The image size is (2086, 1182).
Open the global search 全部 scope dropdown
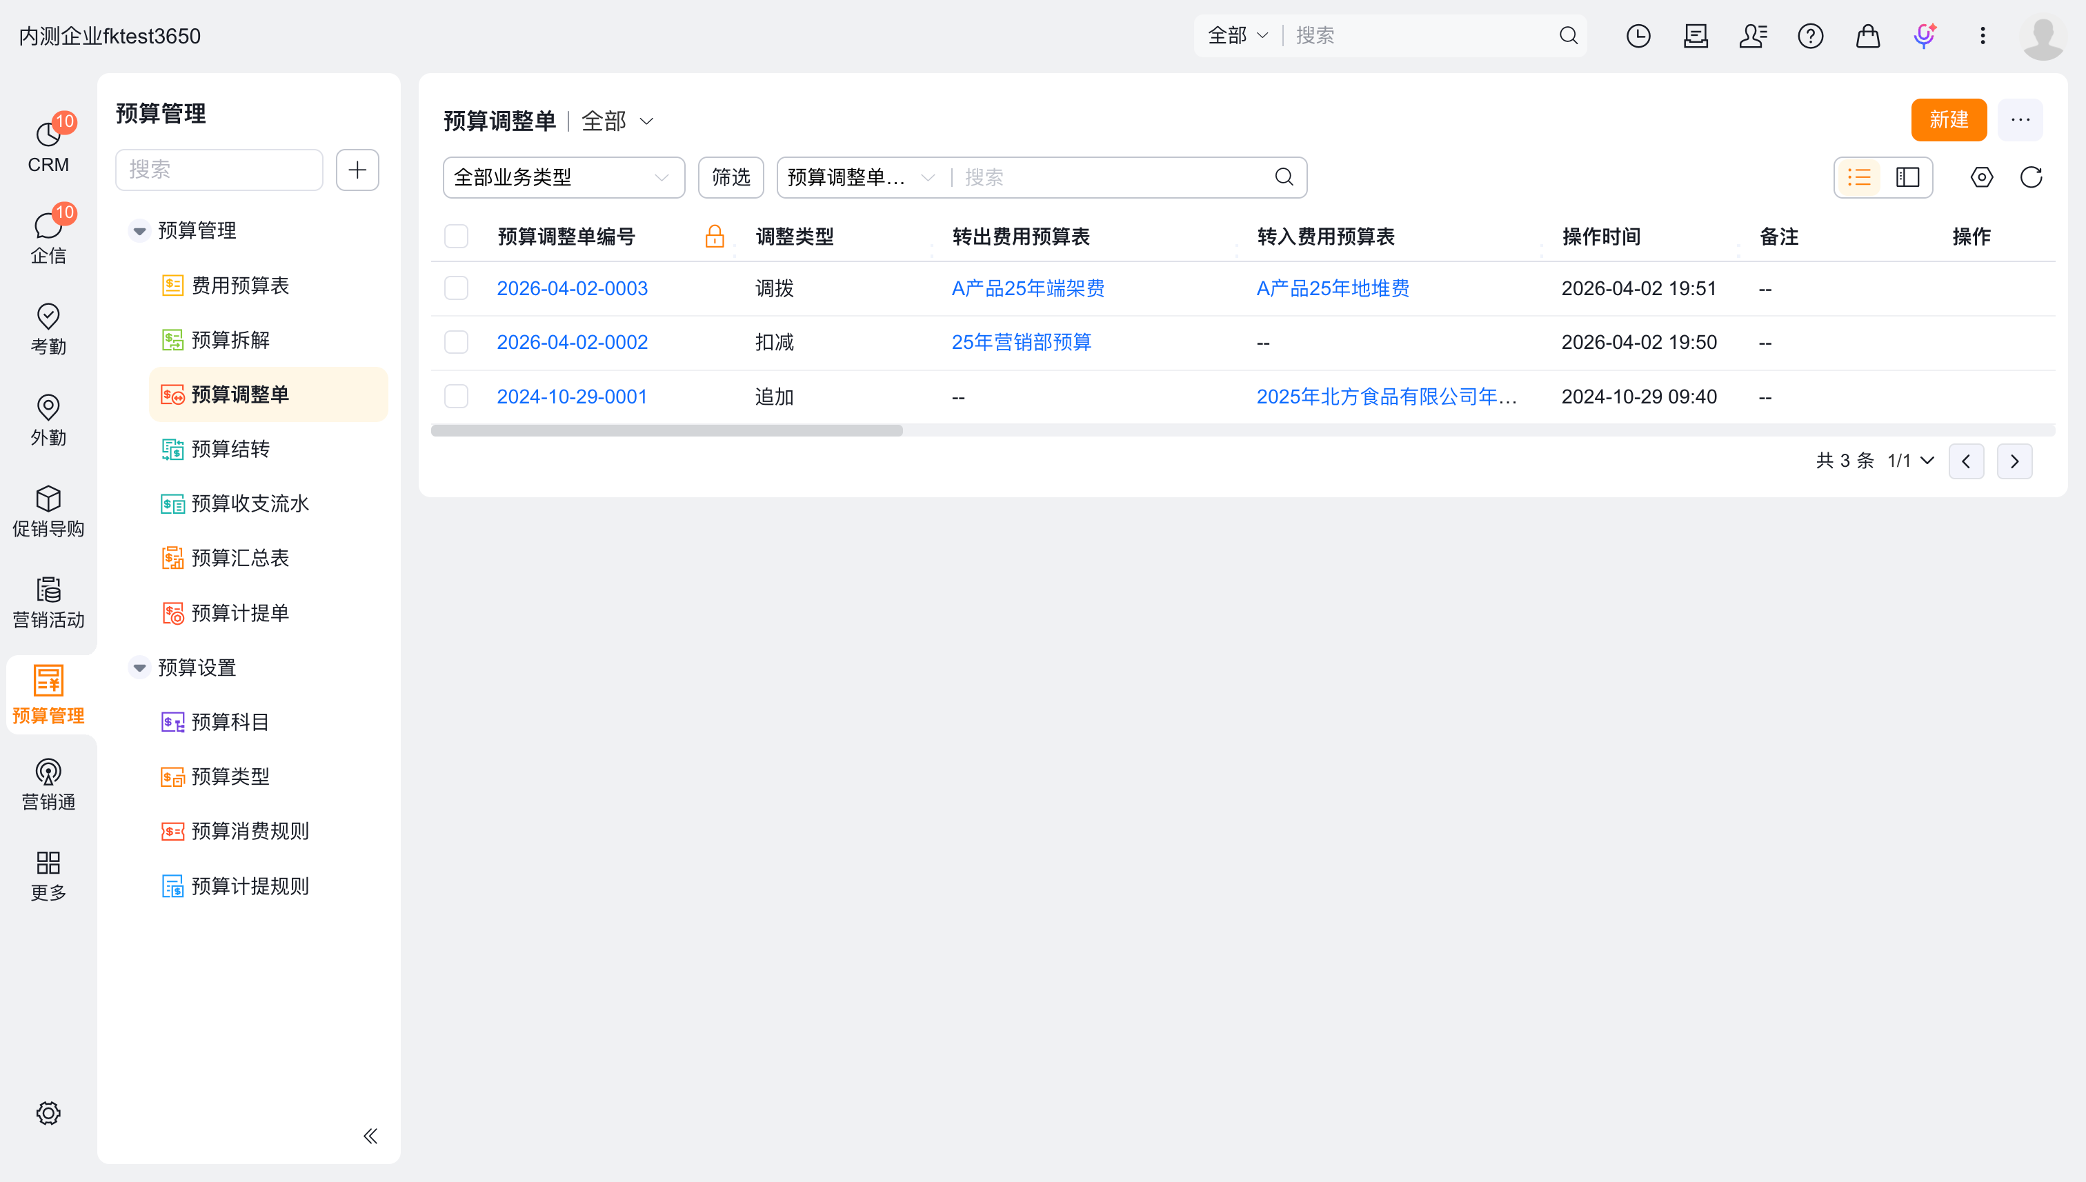click(x=1238, y=36)
